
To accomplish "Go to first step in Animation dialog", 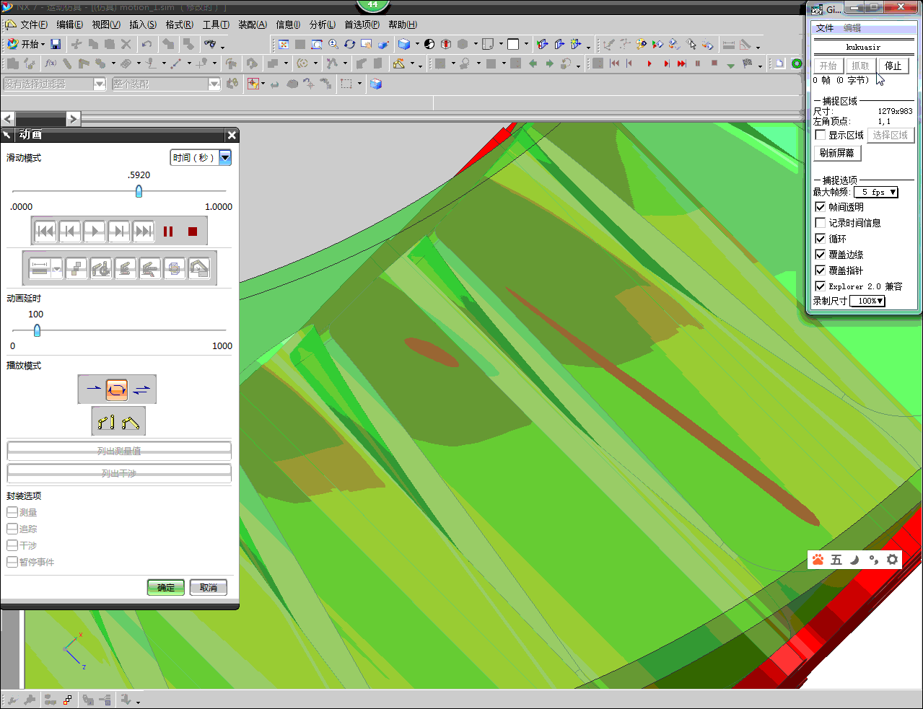I will [x=45, y=232].
